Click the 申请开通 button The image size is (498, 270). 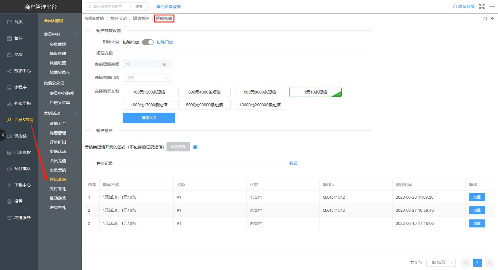click(x=178, y=147)
